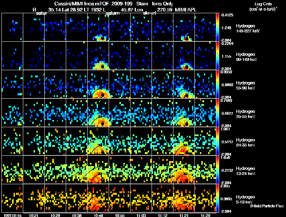Click Saturn disc in 149-227 keV 10:46 panel

(x=103, y=38)
